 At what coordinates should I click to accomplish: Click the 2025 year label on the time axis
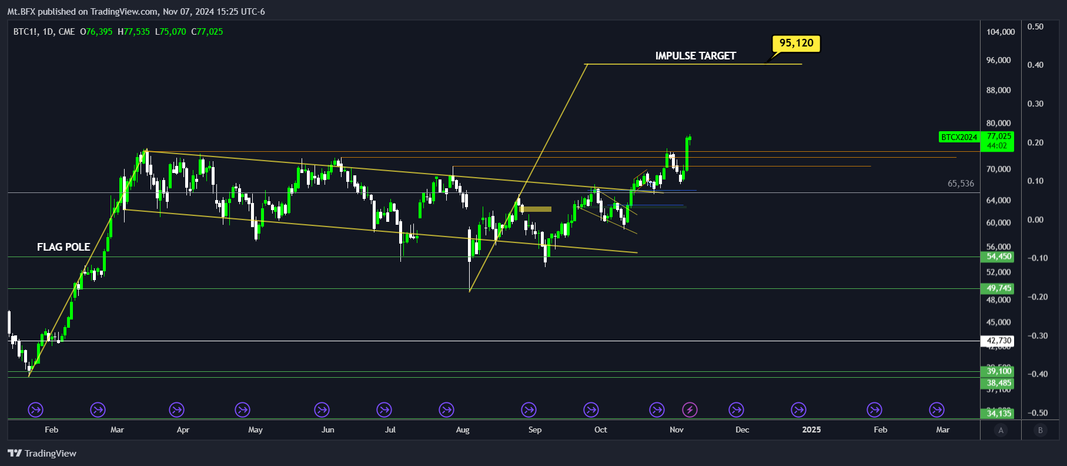point(811,430)
